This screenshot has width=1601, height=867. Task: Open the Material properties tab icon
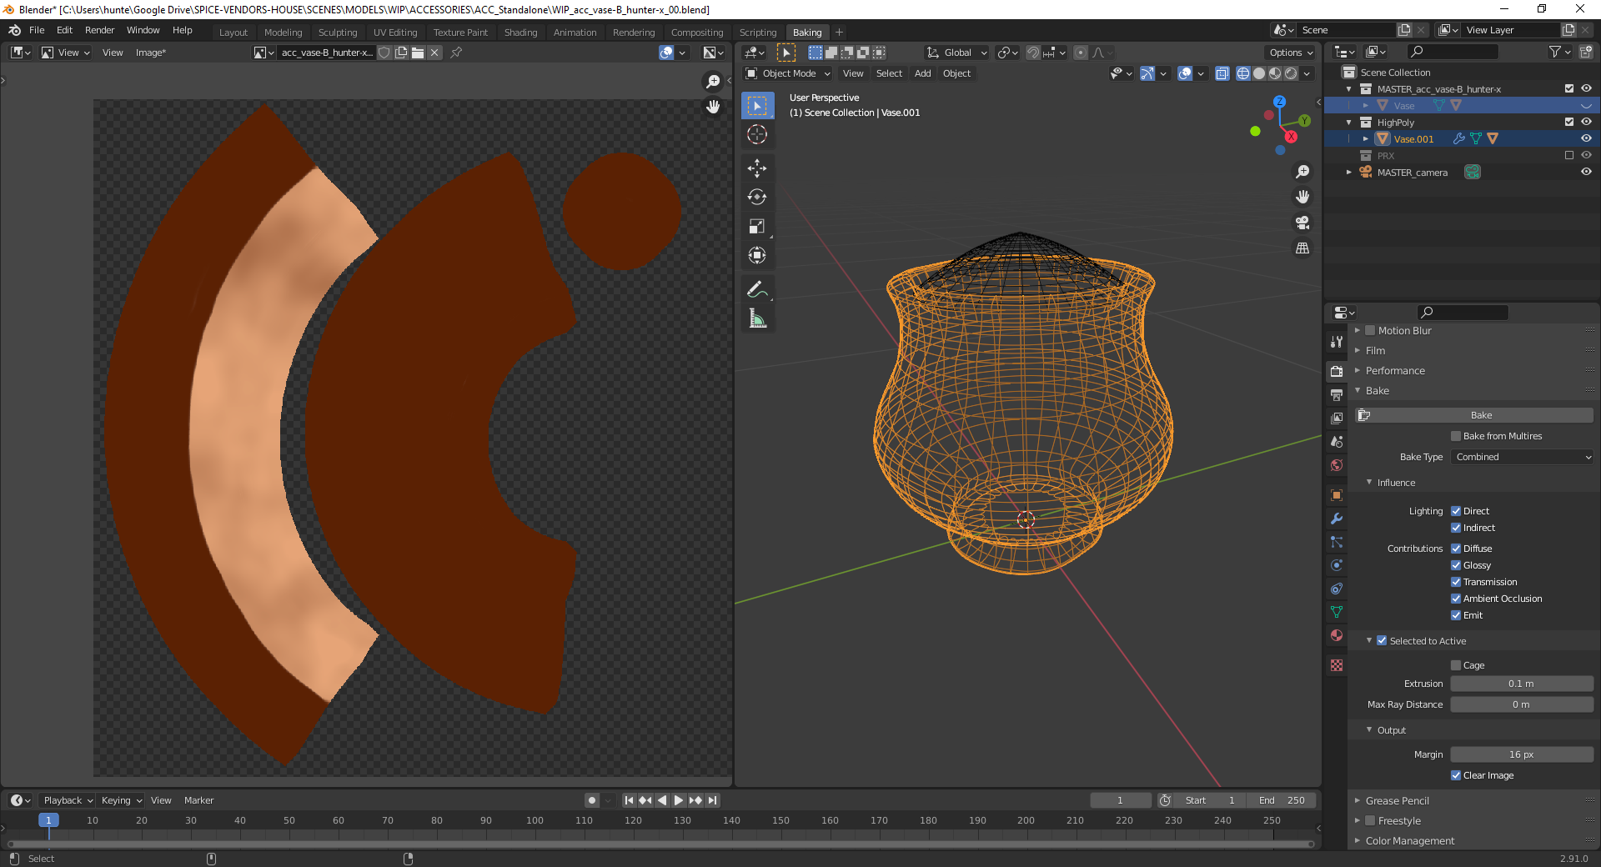coord(1337,635)
